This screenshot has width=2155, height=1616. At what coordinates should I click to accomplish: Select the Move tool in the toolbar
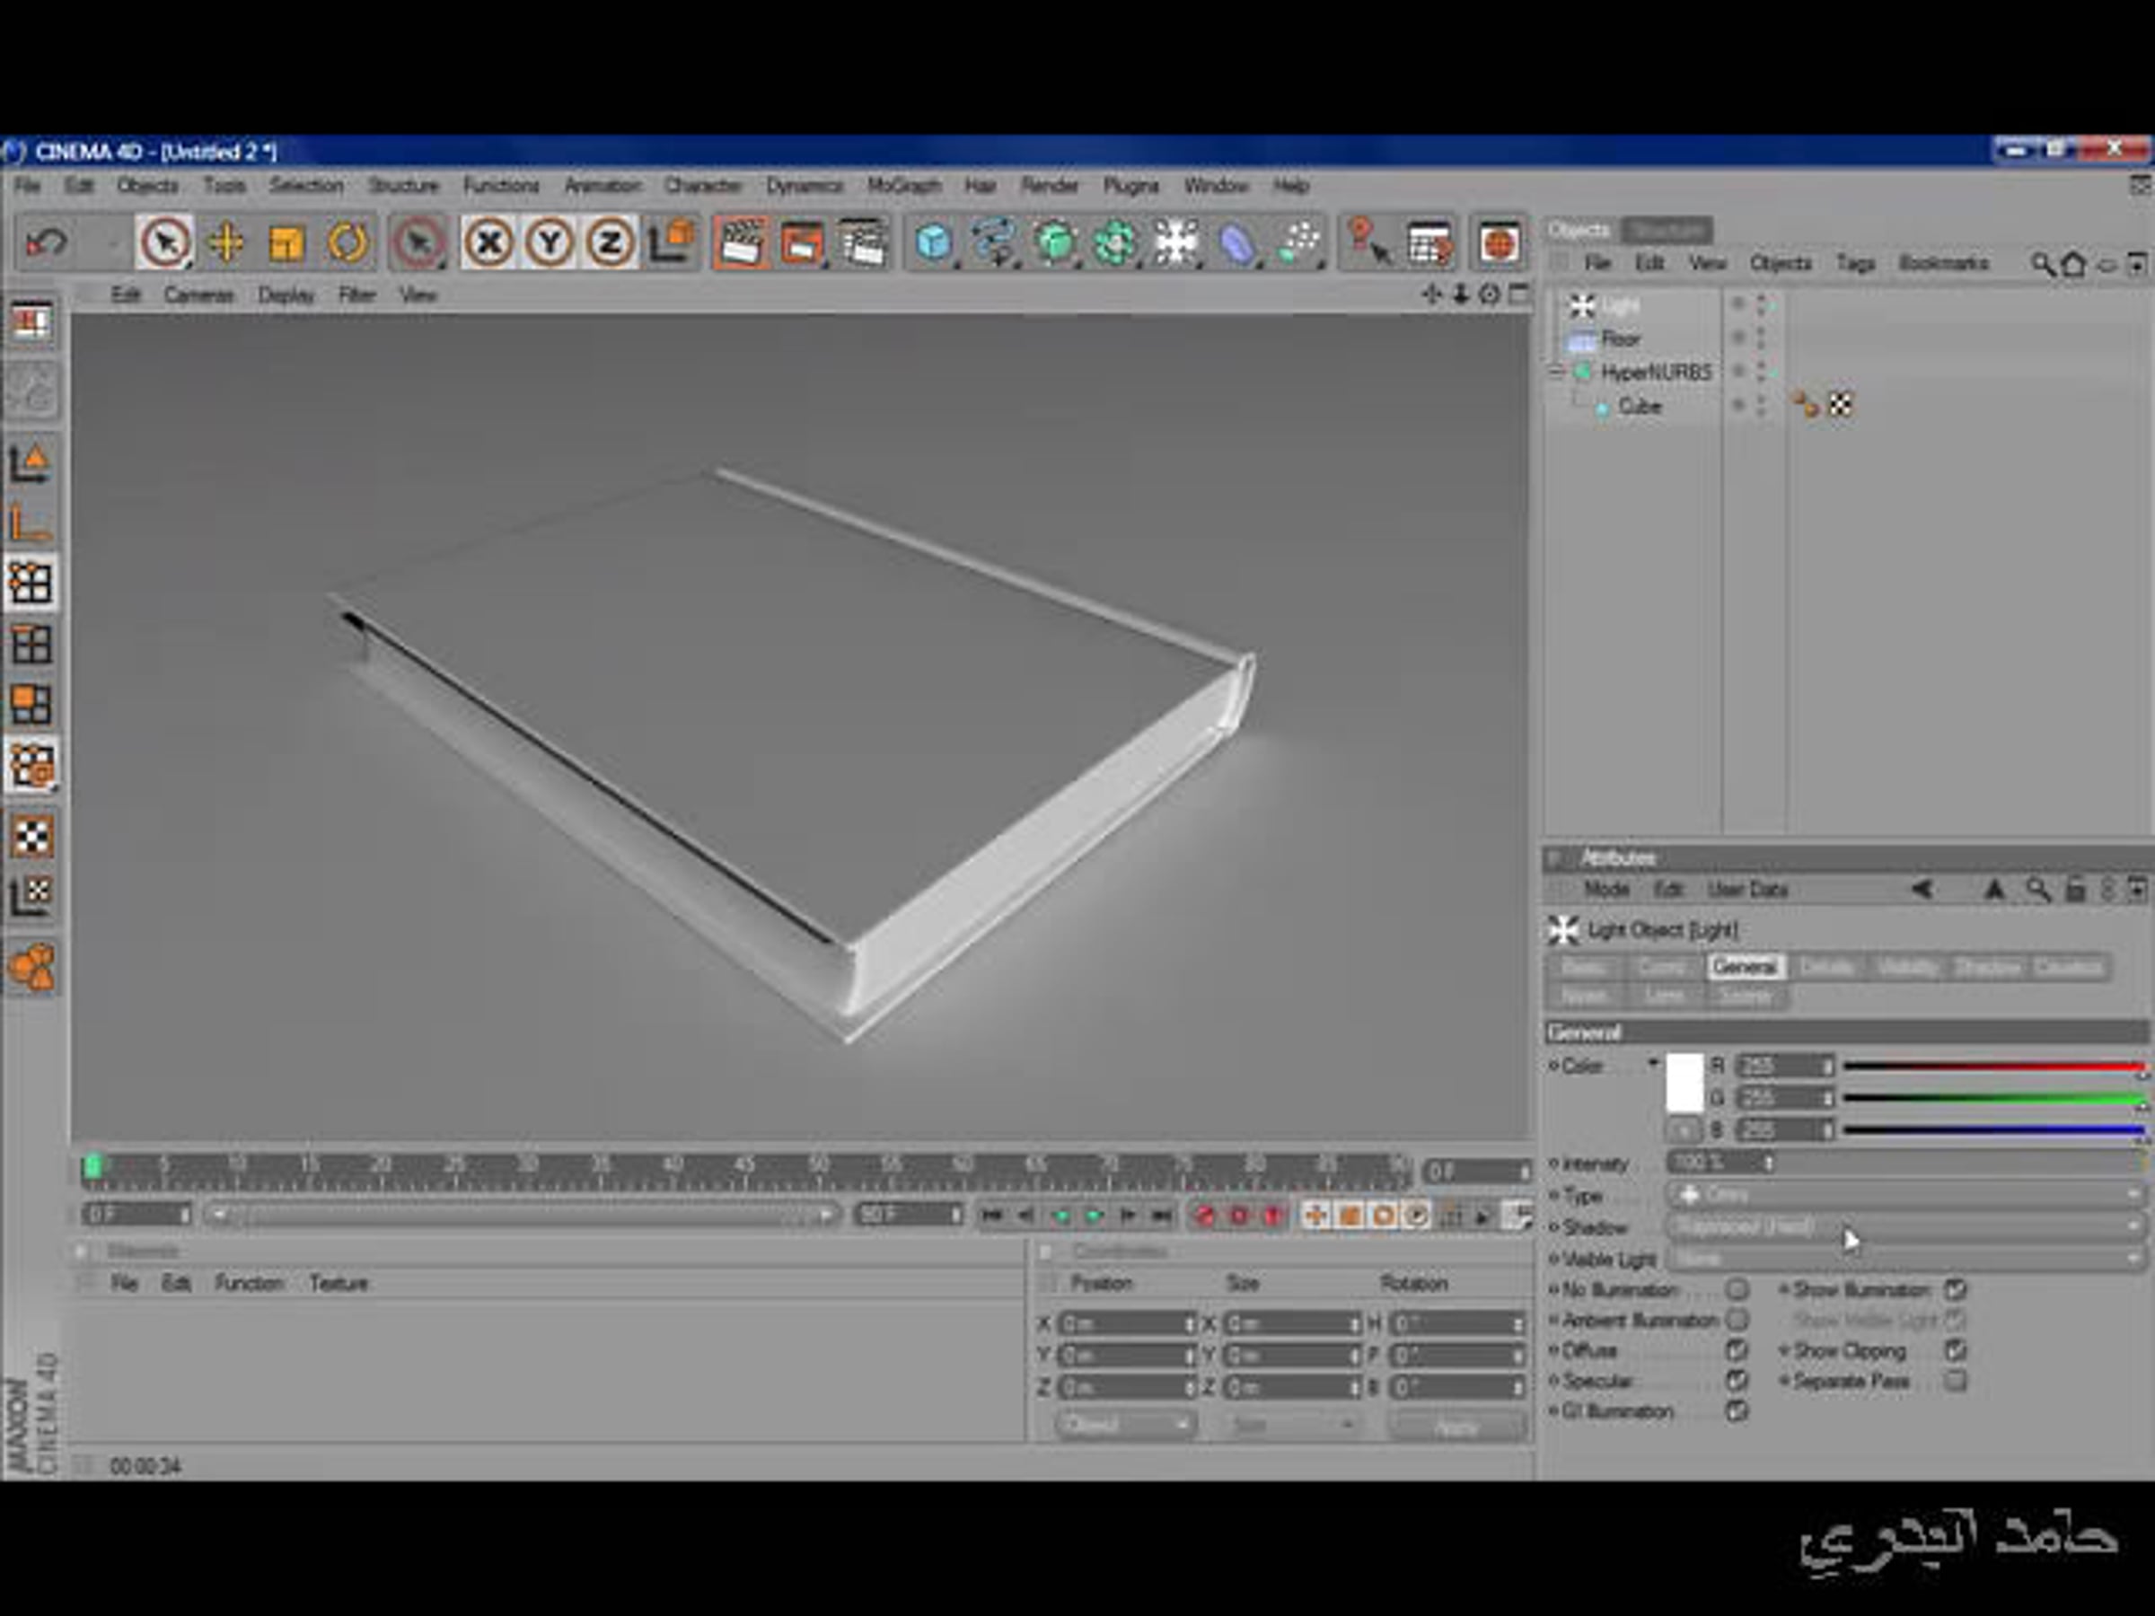click(x=226, y=242)
